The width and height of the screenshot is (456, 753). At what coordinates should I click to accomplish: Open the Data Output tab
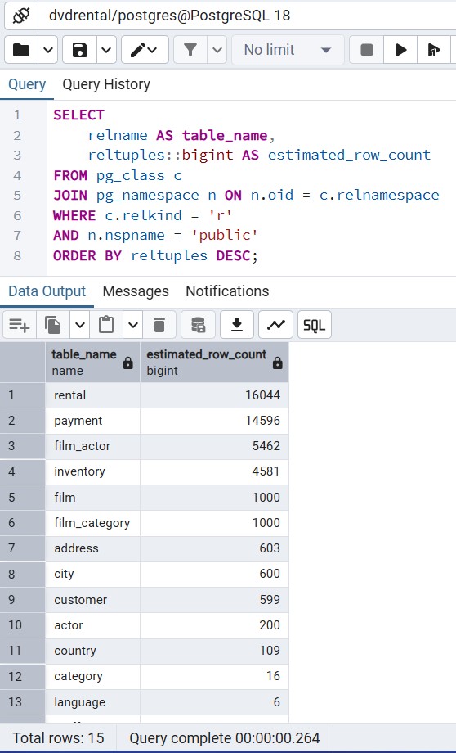pyautogui.click(x=47, y=291)
